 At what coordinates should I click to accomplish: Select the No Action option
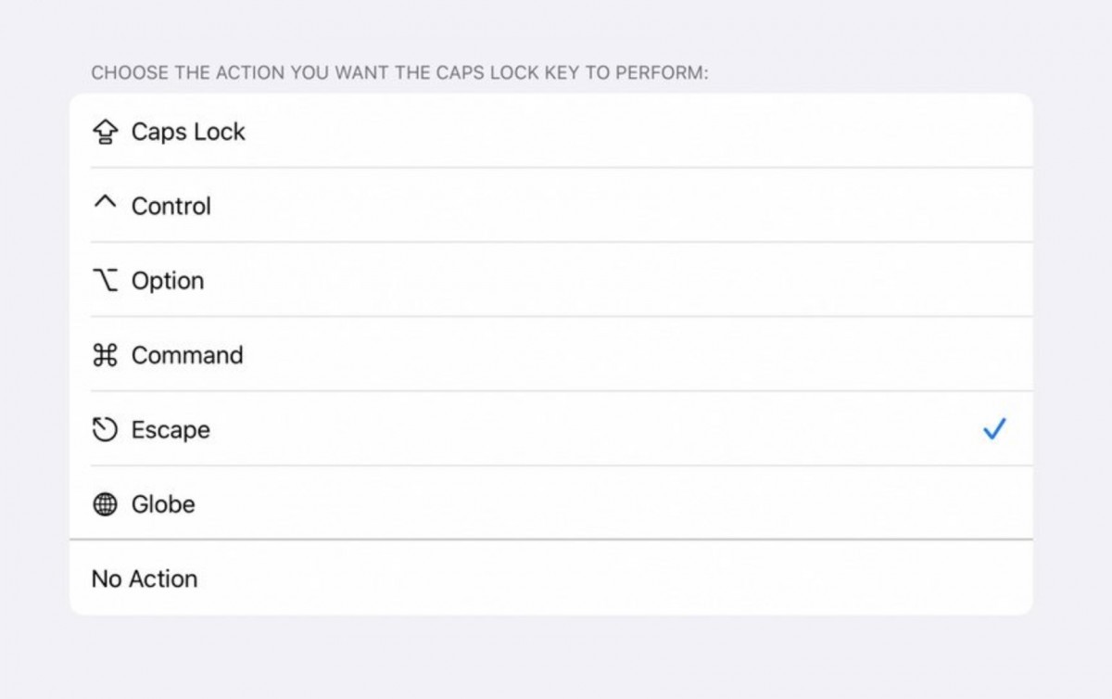pos(145,578)
